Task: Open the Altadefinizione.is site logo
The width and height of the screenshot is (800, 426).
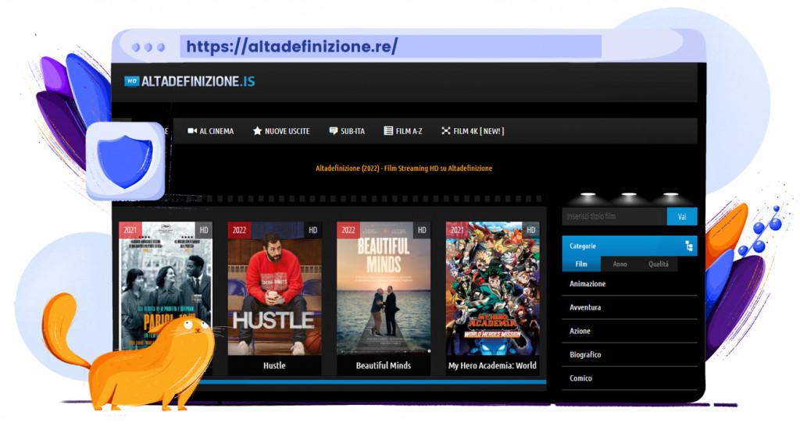Action: (x=190, y=81)
